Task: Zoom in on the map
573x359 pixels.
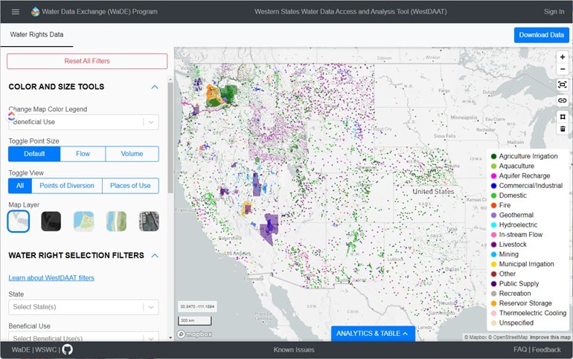Action: 563,57
